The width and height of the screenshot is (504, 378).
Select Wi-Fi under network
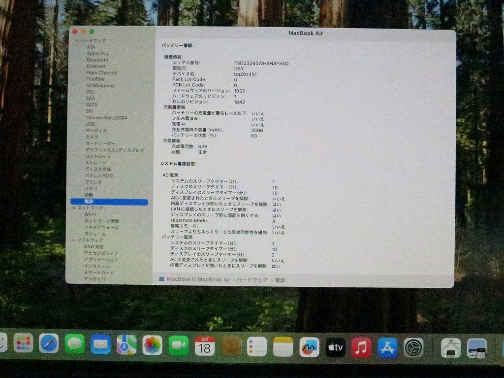(91, 214)
